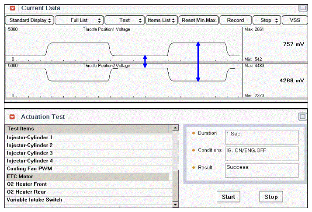
Task: Select Injector-Cylinder 3 test item
Action: pos(87,153)
